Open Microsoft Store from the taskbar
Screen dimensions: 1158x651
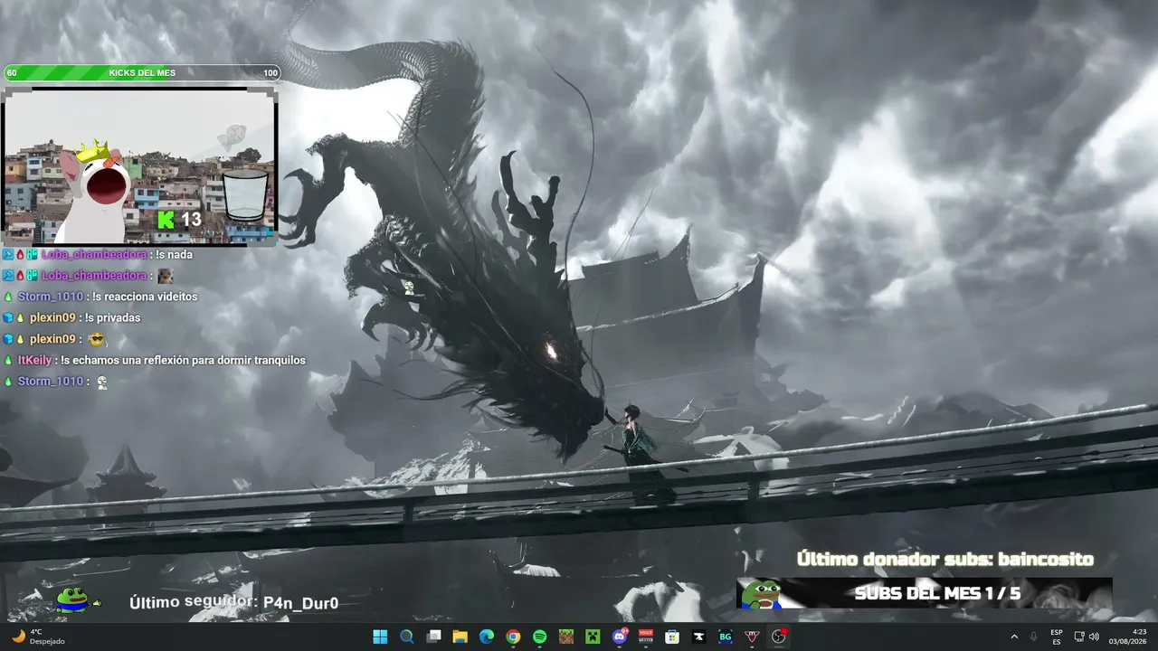[x=672, y=637]
